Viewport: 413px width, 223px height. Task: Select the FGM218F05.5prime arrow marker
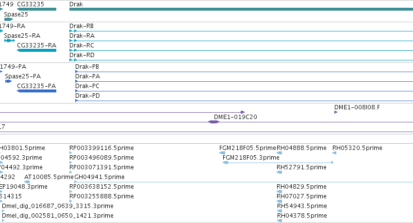[x=222, y=153]
